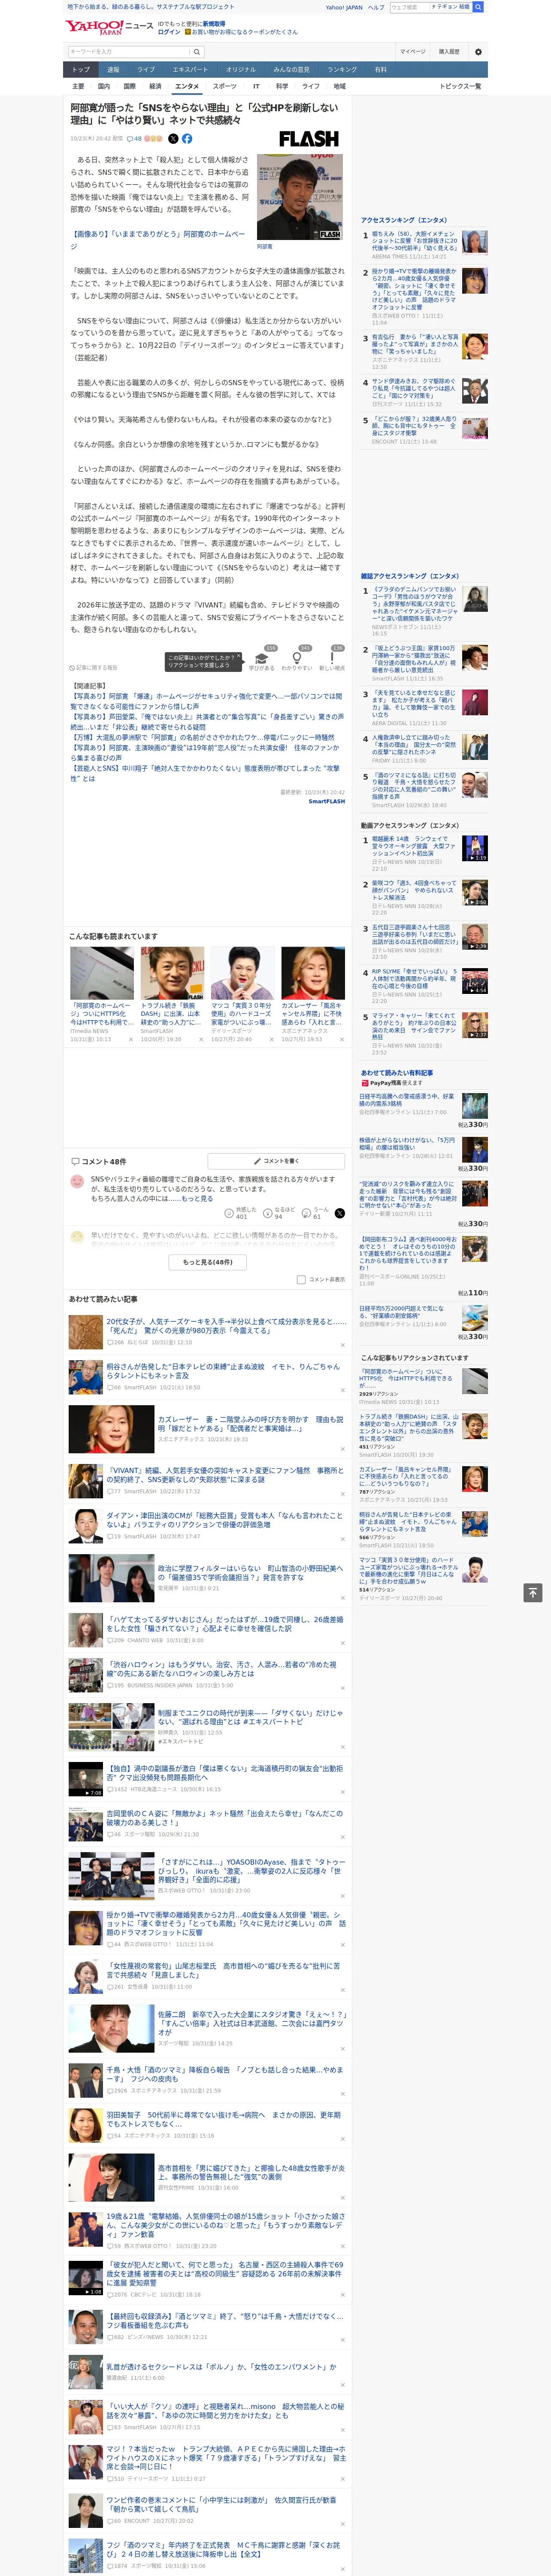Open the ライブ tab in main navigation

coord(146,70)
